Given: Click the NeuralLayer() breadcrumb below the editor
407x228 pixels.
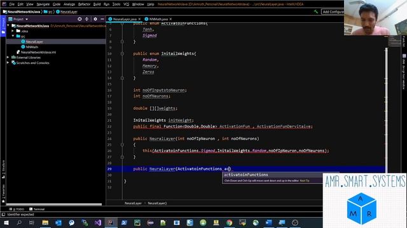Looking at the screenshot, I should pyautogui.click(x=157, y=203).
